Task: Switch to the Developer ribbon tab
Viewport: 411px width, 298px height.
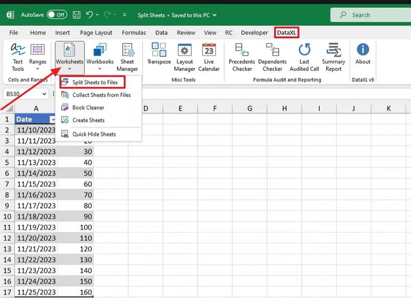Action: pos(254,32)
